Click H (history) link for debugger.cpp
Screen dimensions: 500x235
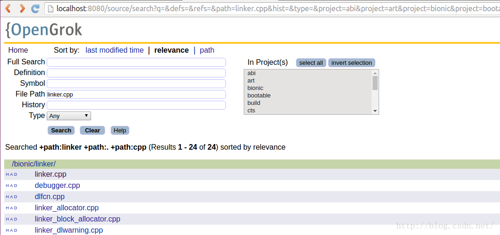7,186
